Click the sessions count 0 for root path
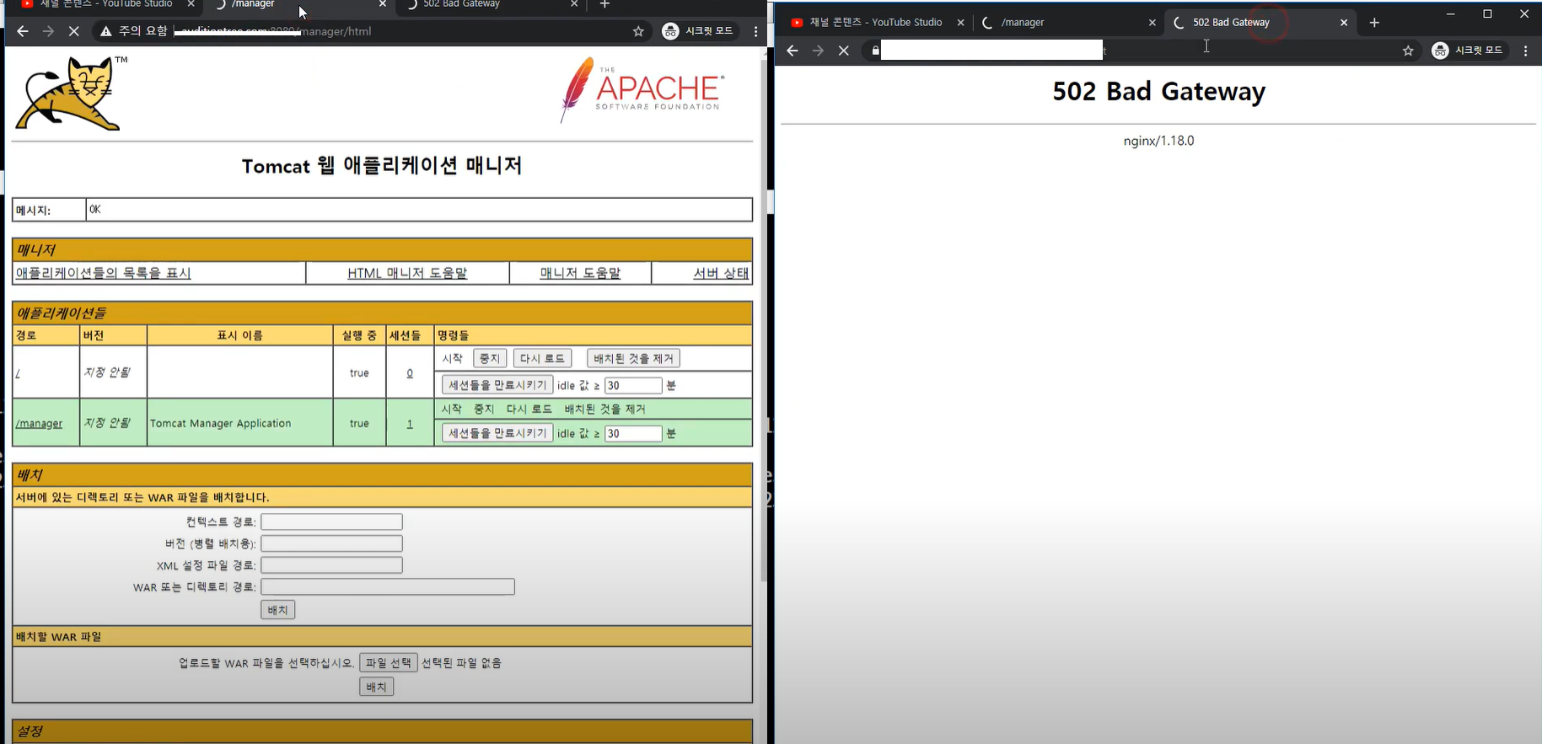 [x=410, y=372]
